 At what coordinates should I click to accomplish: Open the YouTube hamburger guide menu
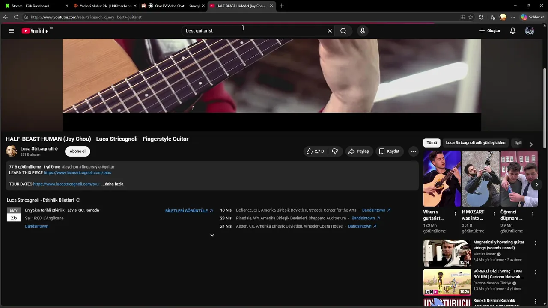coord(12,31)
